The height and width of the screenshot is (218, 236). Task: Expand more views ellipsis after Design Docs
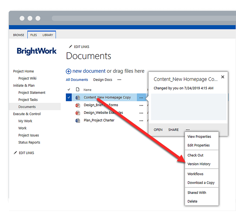coord(119,80)
